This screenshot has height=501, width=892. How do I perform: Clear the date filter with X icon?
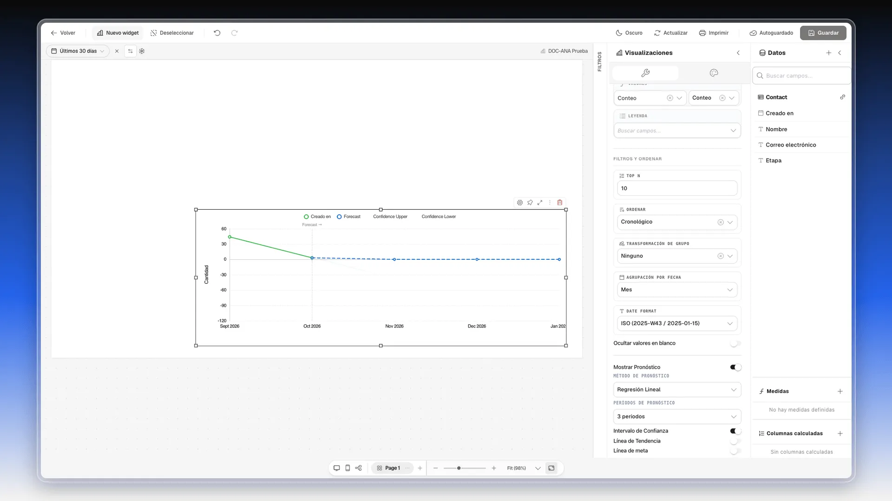pos(117,51)
